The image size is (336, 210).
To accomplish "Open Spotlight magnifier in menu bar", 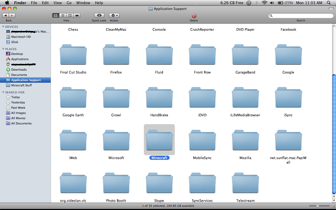I will pyautogui.click(x=329, y=3).
